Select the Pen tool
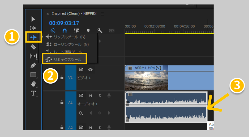Screen dimensions: 249x137 (33, 65)
